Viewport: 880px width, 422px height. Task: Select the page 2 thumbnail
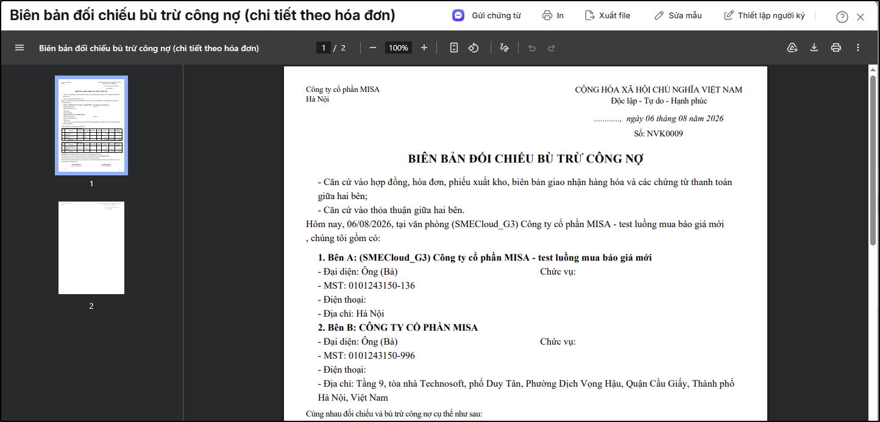pos(91,248)
